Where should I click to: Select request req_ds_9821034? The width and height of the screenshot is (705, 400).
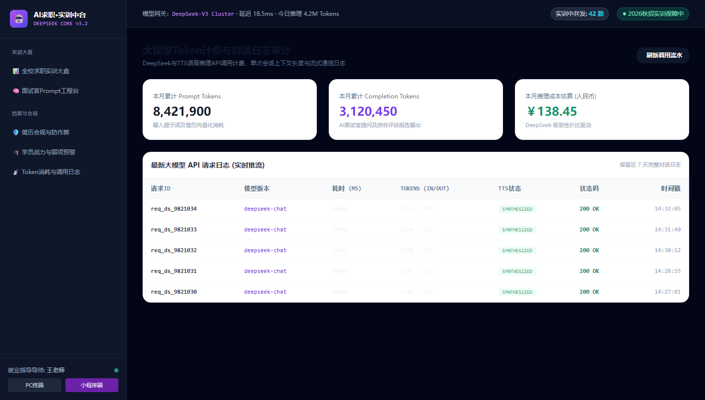[x=174, y=209]
